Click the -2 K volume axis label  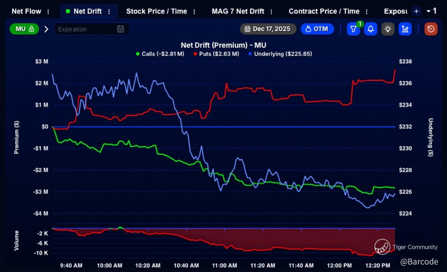[43, 233]
